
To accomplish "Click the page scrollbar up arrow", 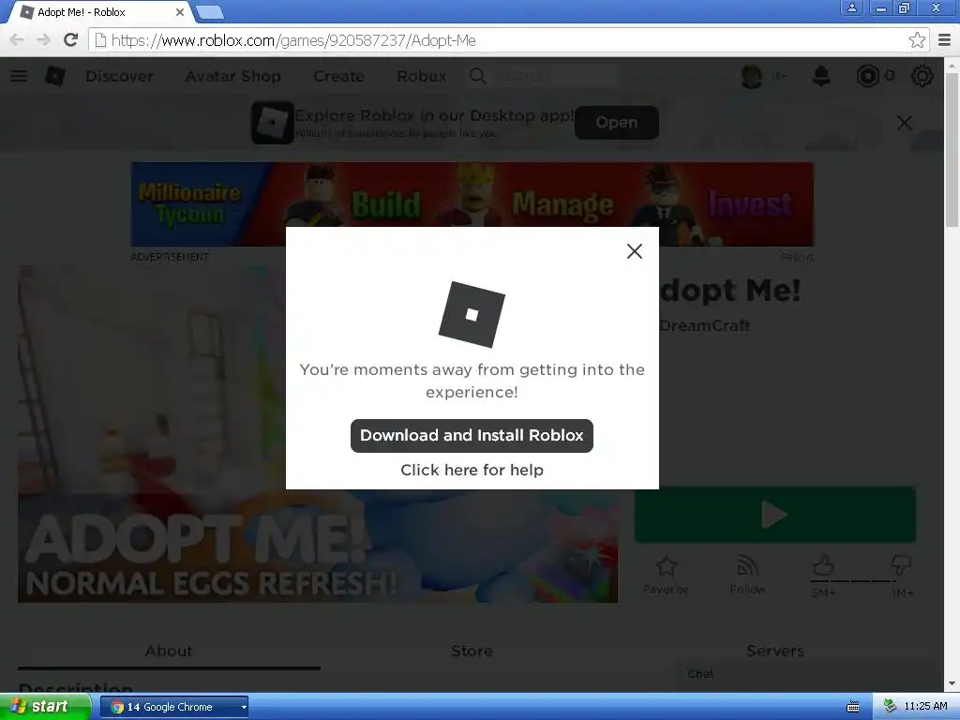I will [952, 65].
